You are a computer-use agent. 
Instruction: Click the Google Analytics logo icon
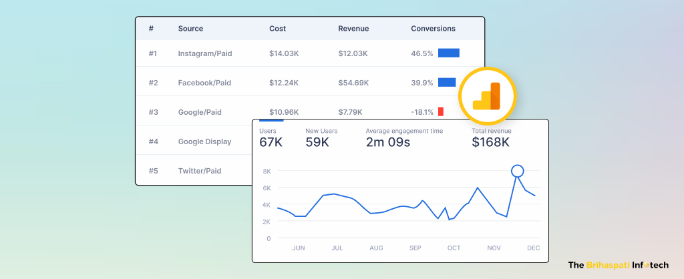(487, 96)
